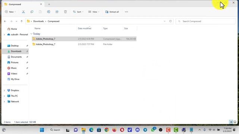Expand the Network tree node

(x=4, y=102)
